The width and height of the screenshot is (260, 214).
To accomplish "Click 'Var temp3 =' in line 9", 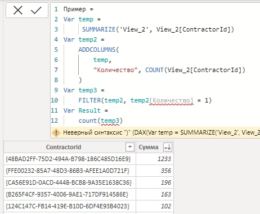I will 84,90.
